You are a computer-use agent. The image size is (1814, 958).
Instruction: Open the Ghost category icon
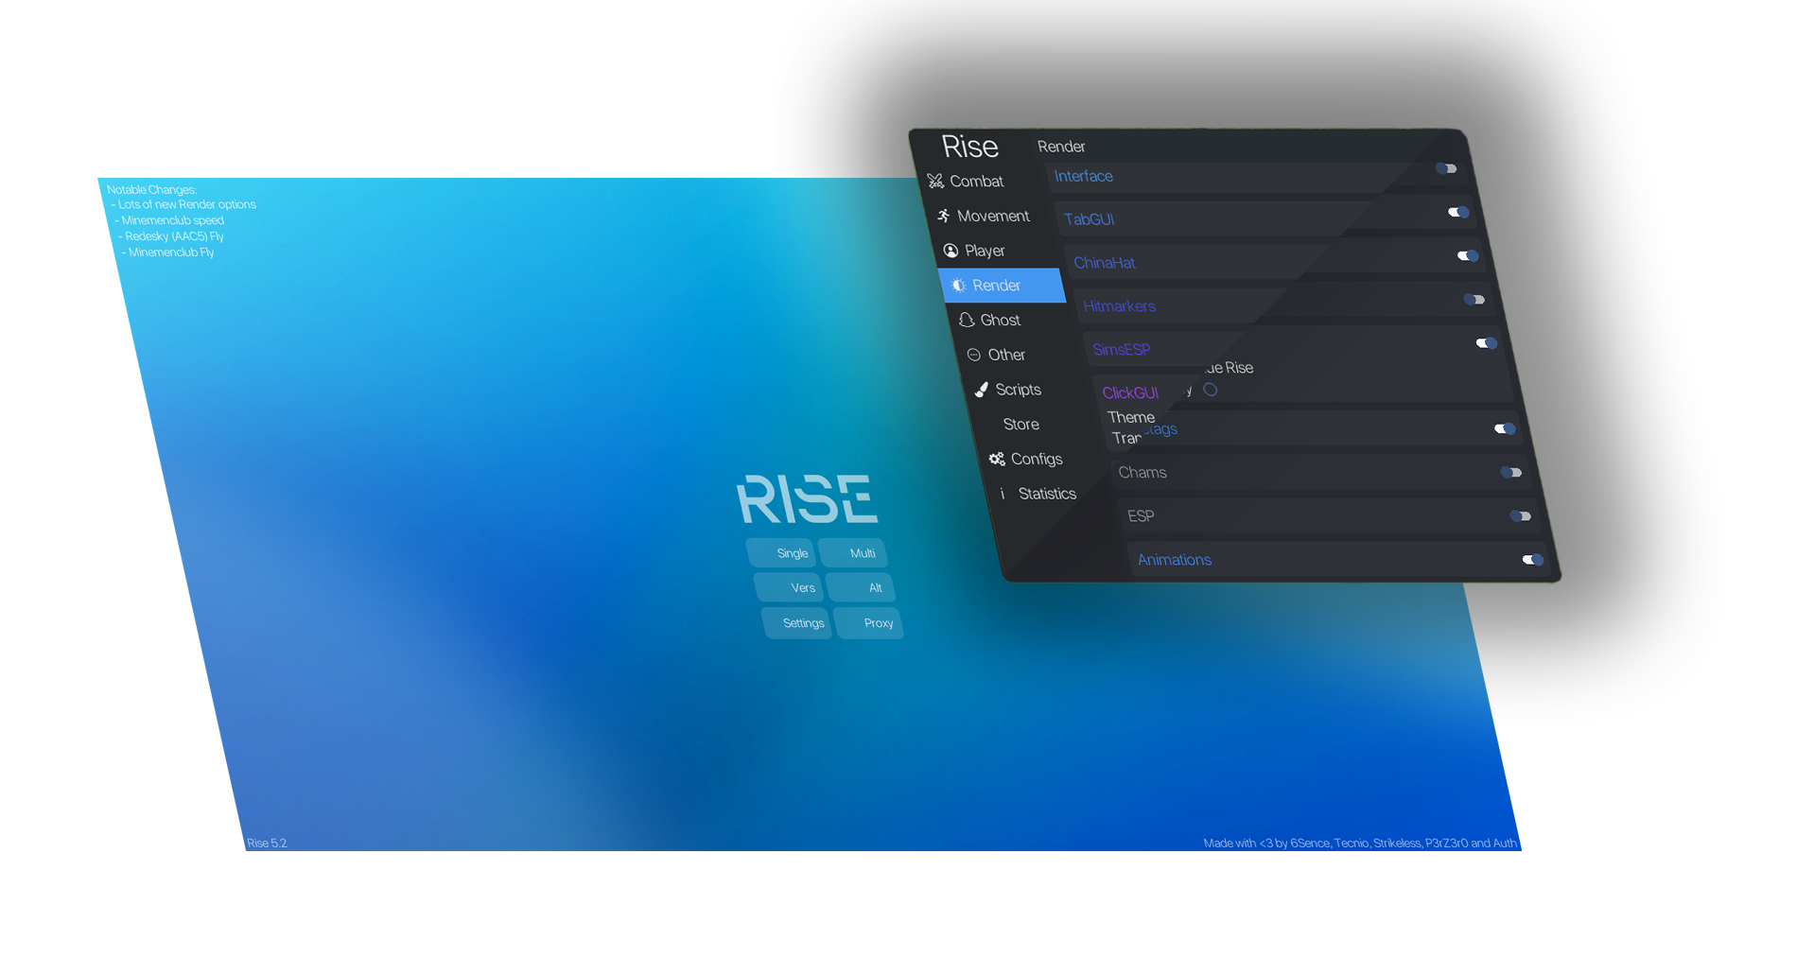pos(967,320)
